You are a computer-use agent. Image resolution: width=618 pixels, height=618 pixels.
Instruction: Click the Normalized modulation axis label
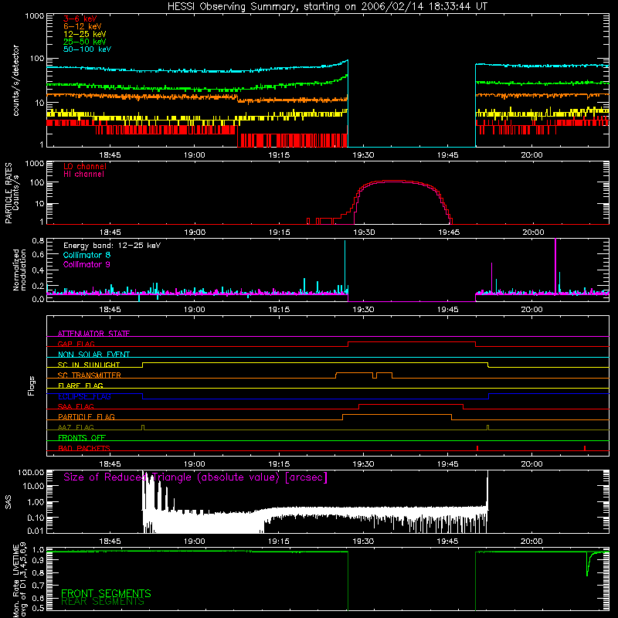coord(19,270)
